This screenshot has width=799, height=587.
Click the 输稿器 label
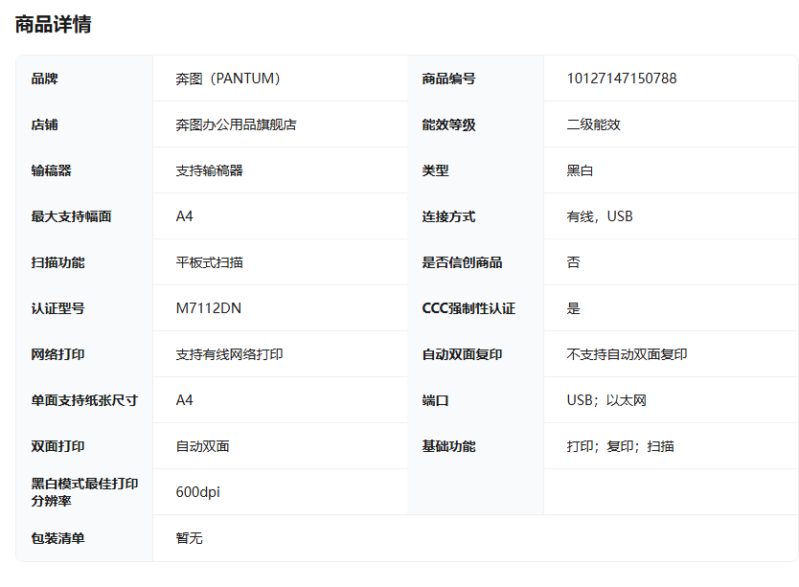click(x=51, y=170)
